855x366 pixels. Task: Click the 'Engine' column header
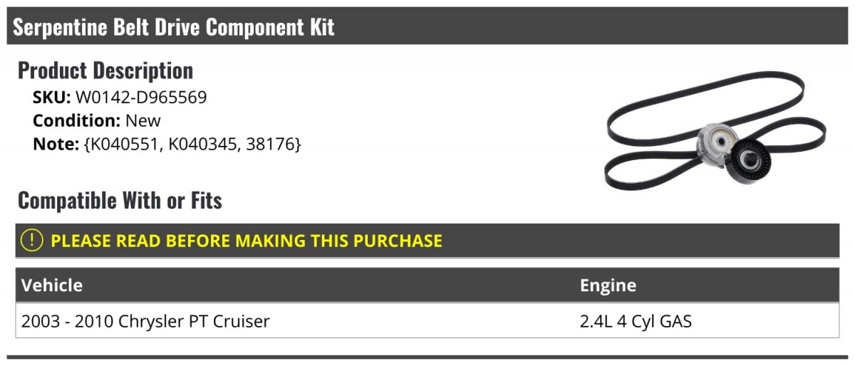(x=608, y=286)
